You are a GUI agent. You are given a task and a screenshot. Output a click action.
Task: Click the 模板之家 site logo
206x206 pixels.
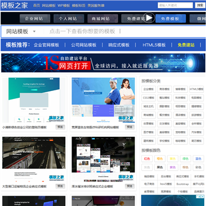tap(14, 5)
